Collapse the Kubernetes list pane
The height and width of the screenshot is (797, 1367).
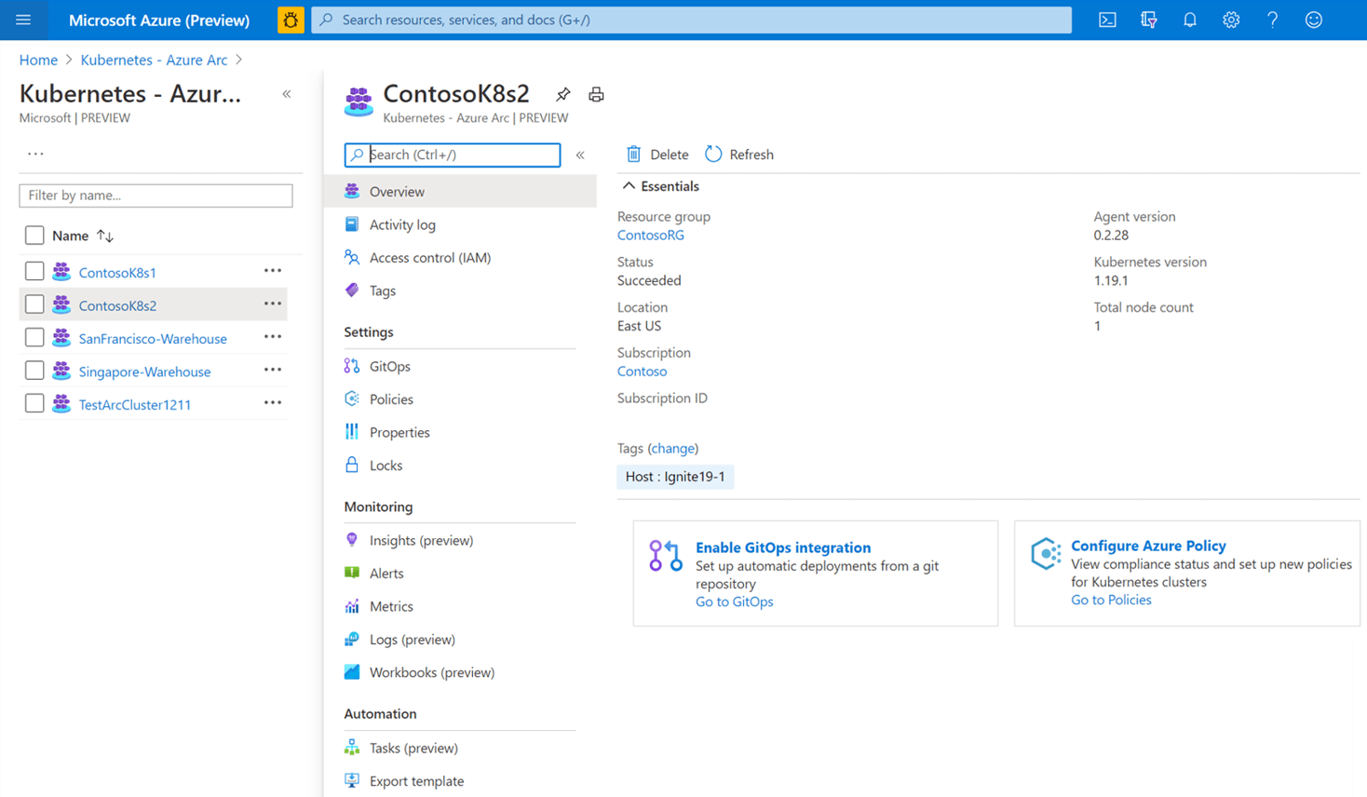pyautogui.click(x=287, y=94)
